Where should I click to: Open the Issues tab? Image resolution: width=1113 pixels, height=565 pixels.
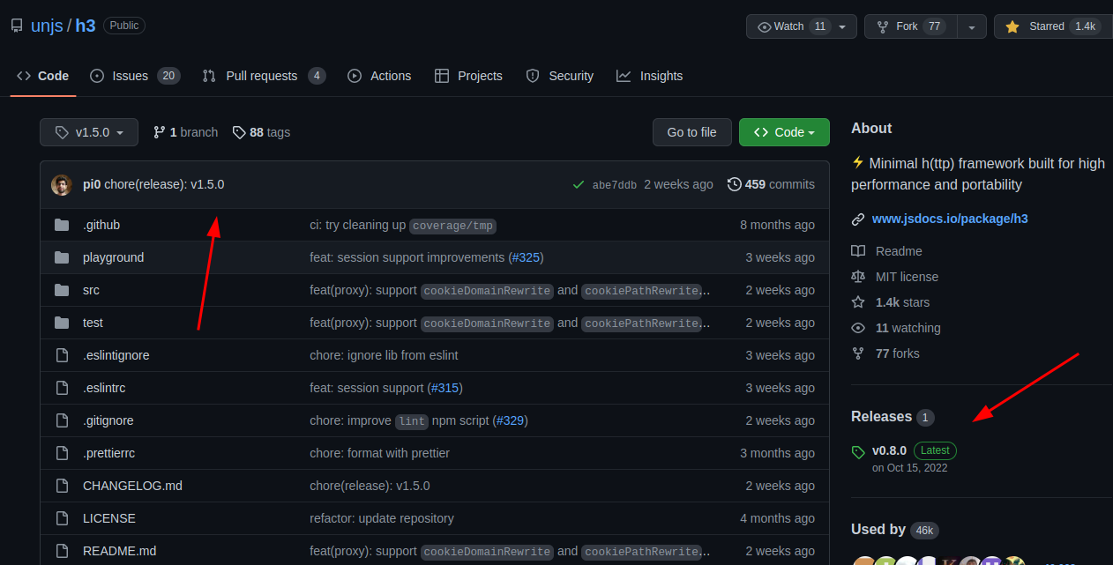pyautogui.click(x=135, y=76)
